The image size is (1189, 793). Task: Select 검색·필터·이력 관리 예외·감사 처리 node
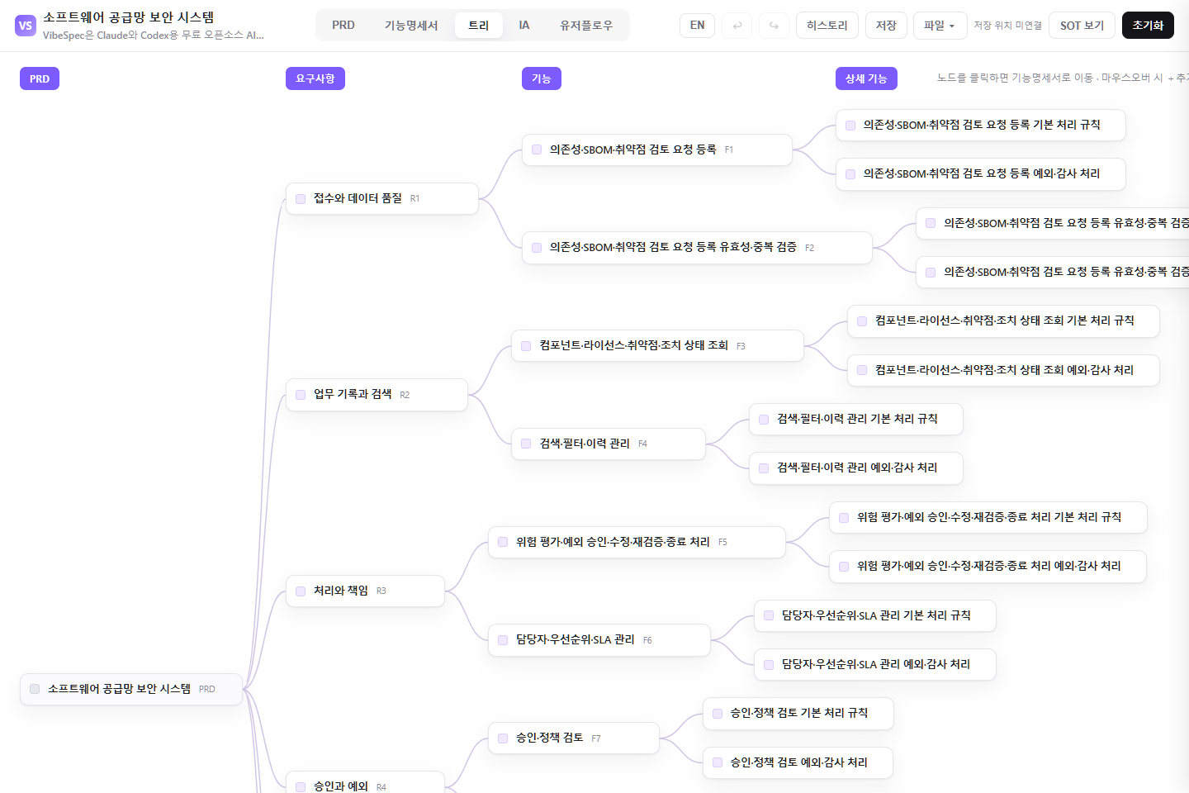[856, 468]
